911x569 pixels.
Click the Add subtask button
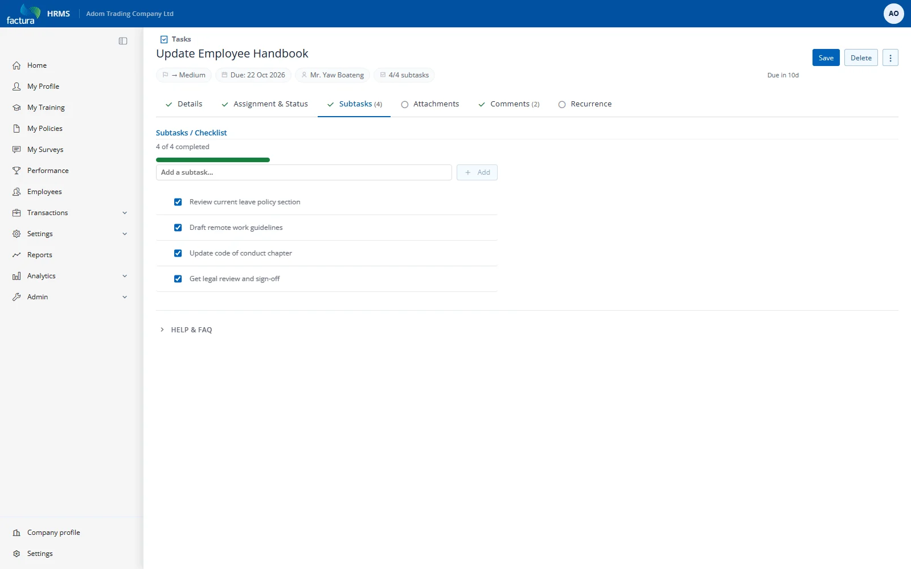(x=477, y=172)
